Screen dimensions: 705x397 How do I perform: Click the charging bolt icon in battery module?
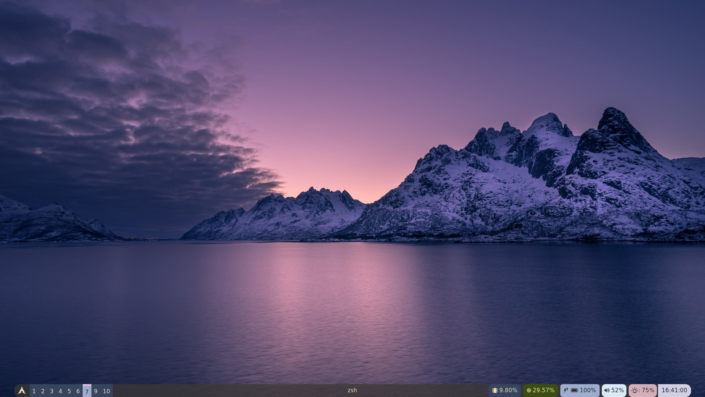click(566, 390)
